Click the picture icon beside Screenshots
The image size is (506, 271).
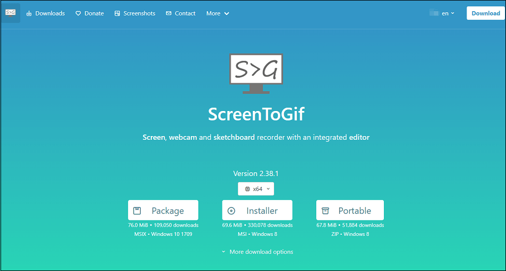(117, 13)
